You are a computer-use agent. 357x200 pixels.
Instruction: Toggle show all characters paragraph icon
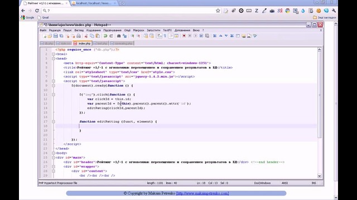(165, 36)
